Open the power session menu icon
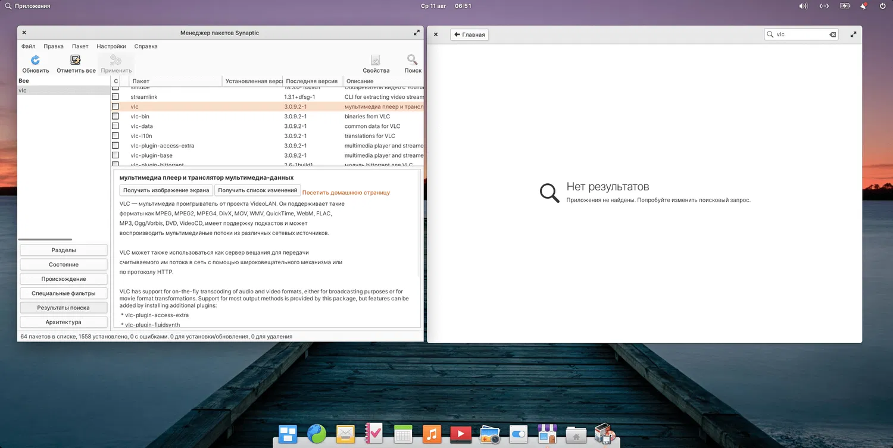 [x=883, y=6]
